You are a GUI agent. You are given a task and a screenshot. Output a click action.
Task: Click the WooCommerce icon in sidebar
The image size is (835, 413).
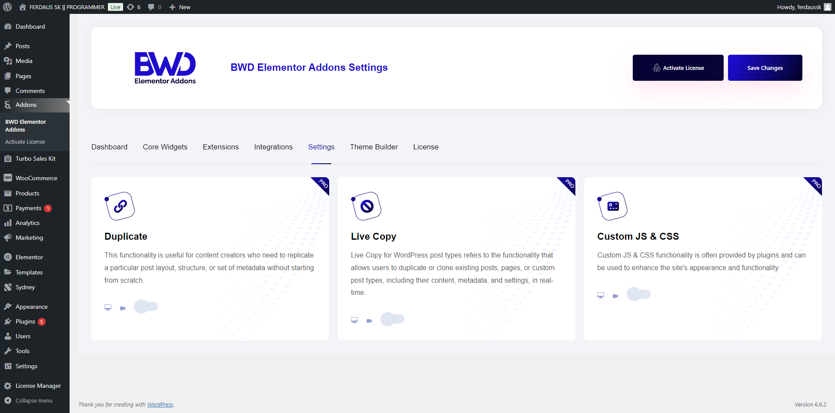[x=8, y=178]
